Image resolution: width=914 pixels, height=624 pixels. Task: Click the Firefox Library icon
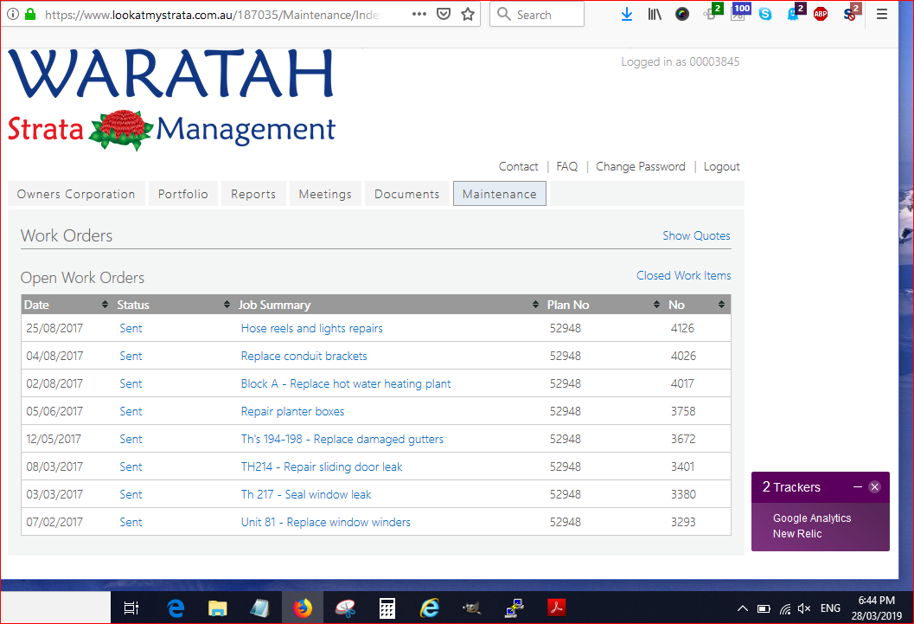655,14
